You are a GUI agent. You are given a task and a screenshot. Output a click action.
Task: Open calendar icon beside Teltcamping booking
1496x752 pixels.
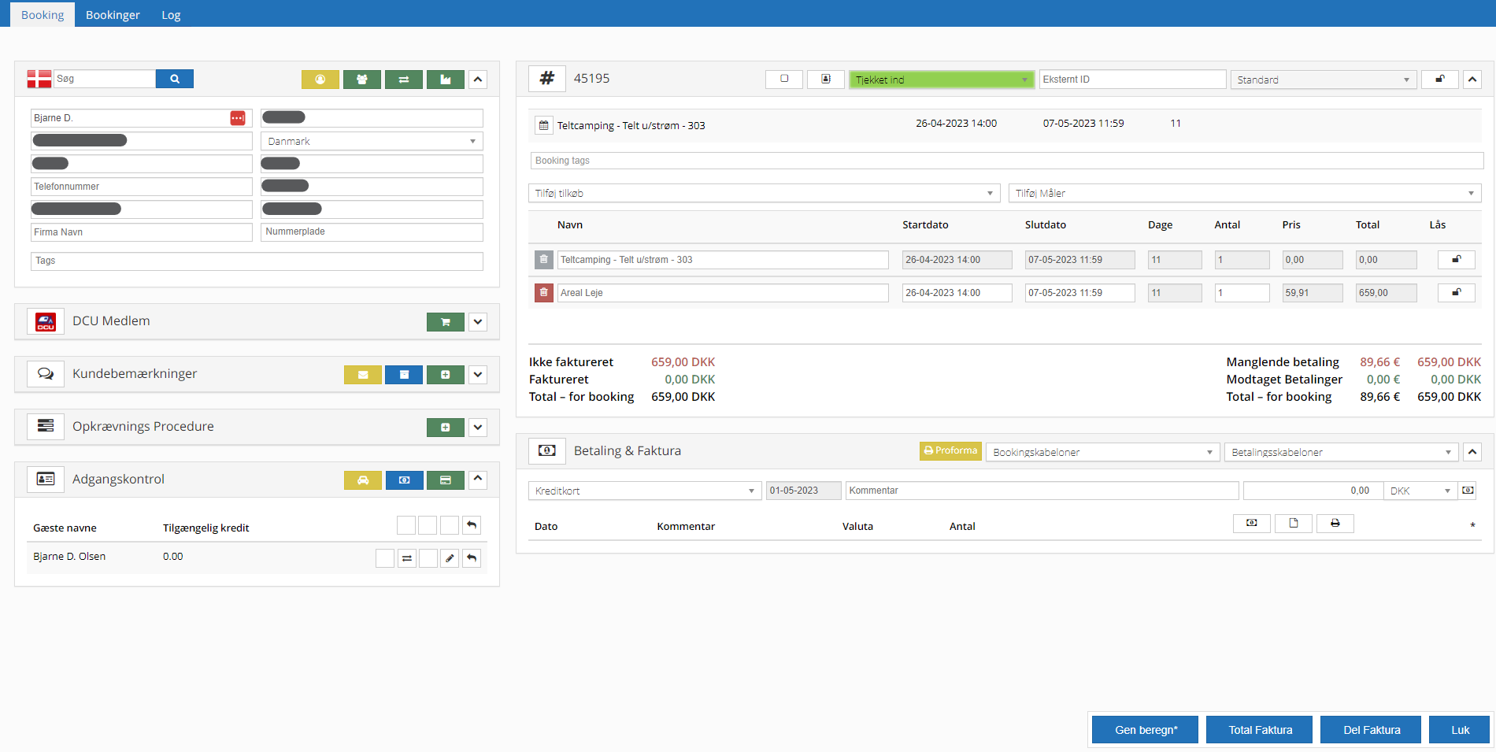[543, 125]
